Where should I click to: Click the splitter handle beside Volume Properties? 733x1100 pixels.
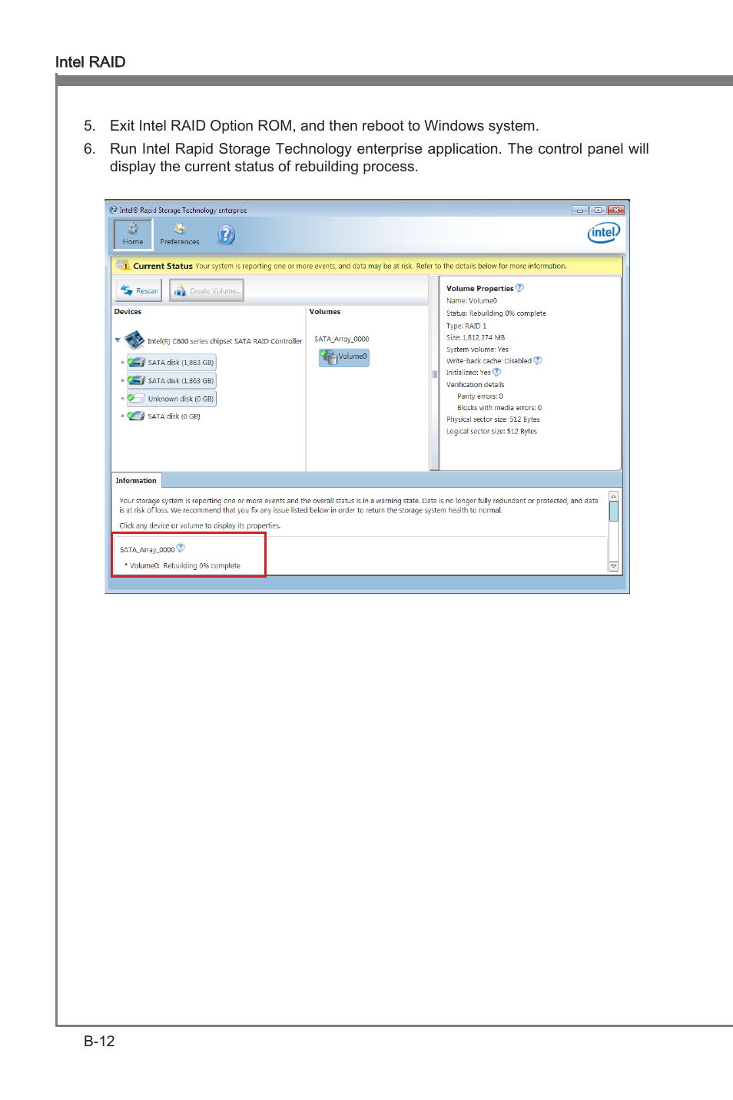pos(434,374)
